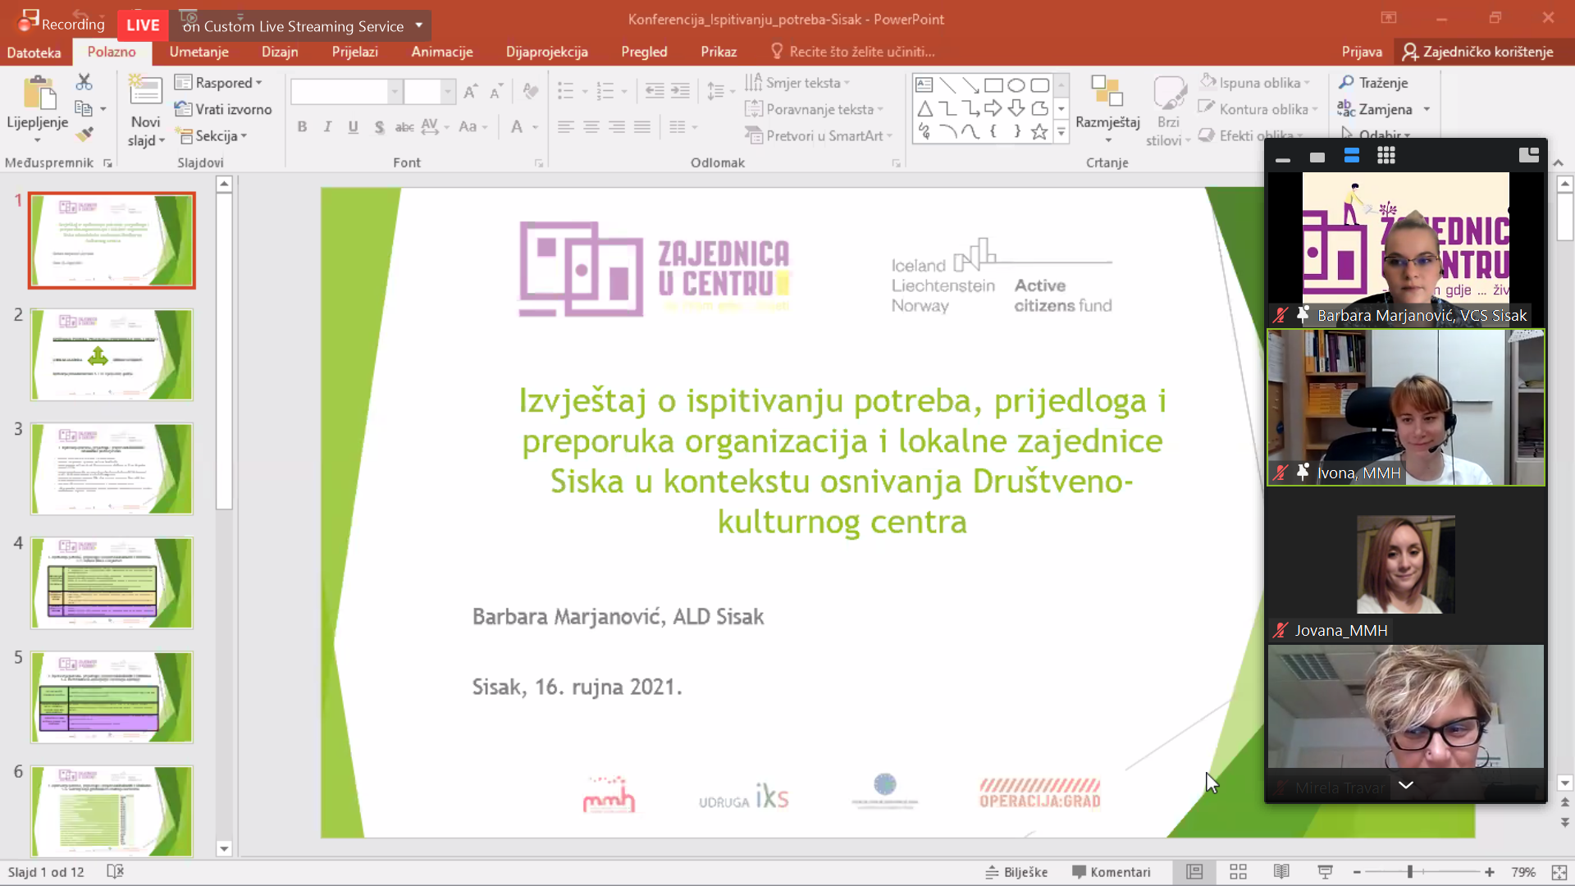Toggle text shadow formatting

pos(379,127)
